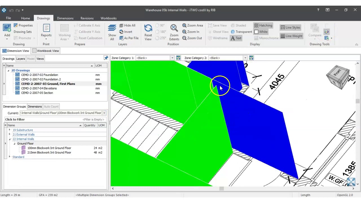Image resolution: width=361 pixels, height=203 pixels.
Task: Invert the layer visibility
Action: (126, 32)
